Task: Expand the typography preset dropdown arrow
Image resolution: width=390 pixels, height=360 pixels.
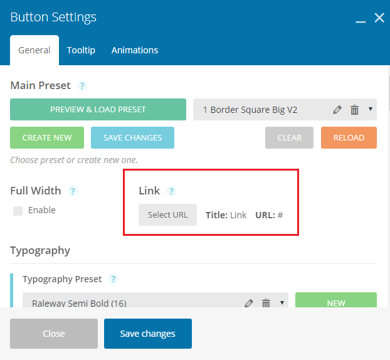Action: 282,302
